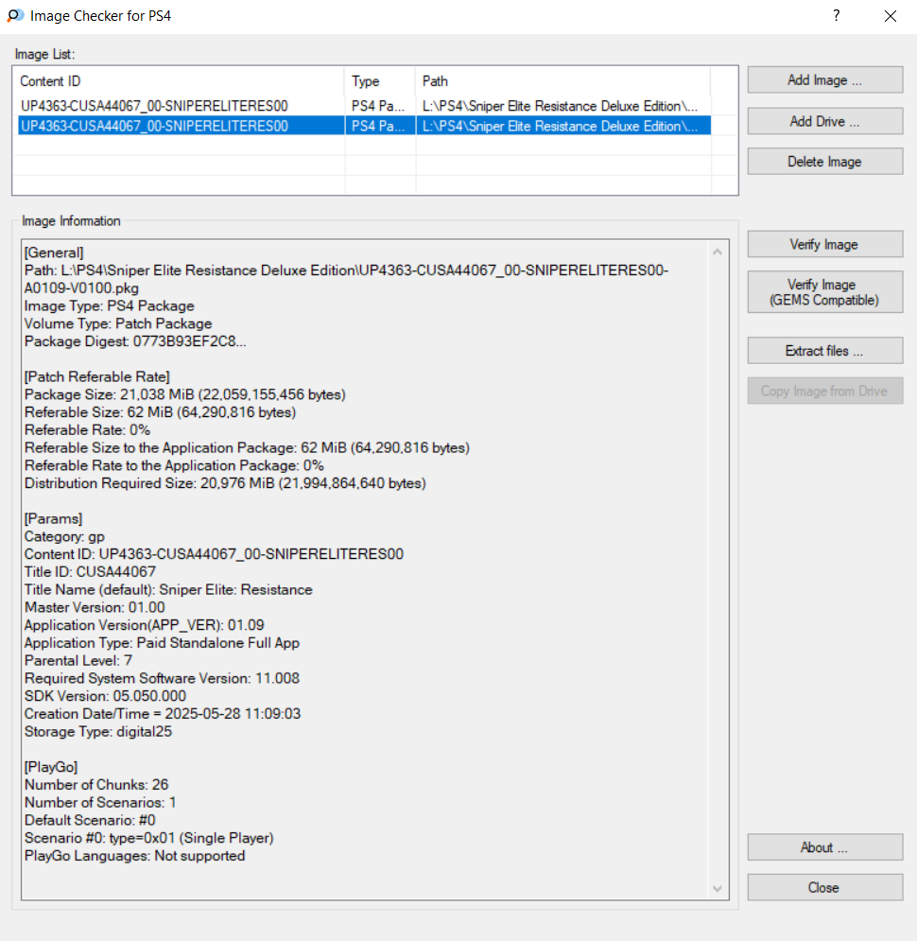Click scroll down arrow in Image Information
The height and width of the screenshot is (941, 917).
coord(717,888)
